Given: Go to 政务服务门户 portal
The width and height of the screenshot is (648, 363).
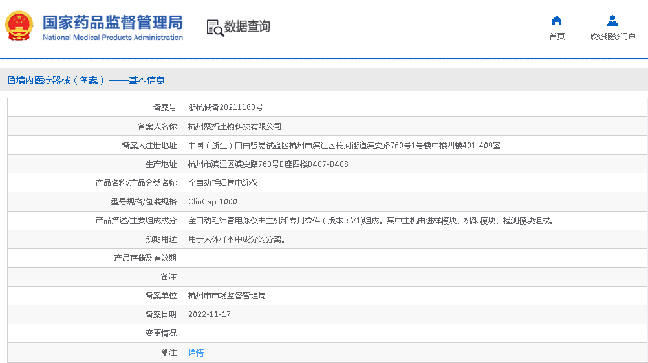Looking at the screenshot, I should (612, 36).
